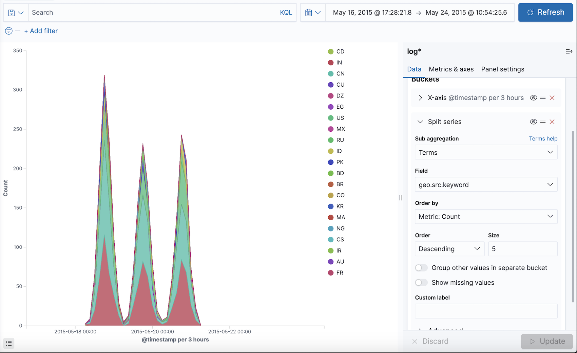Select RU legend entry

point(336,140)
